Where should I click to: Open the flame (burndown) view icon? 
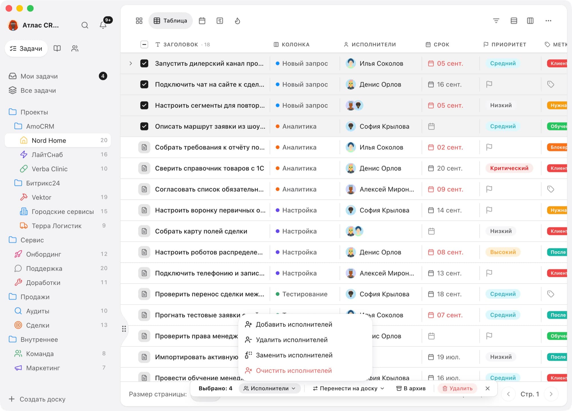click(237, 21)
